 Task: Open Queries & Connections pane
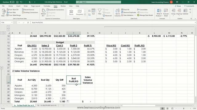[55, 10]
